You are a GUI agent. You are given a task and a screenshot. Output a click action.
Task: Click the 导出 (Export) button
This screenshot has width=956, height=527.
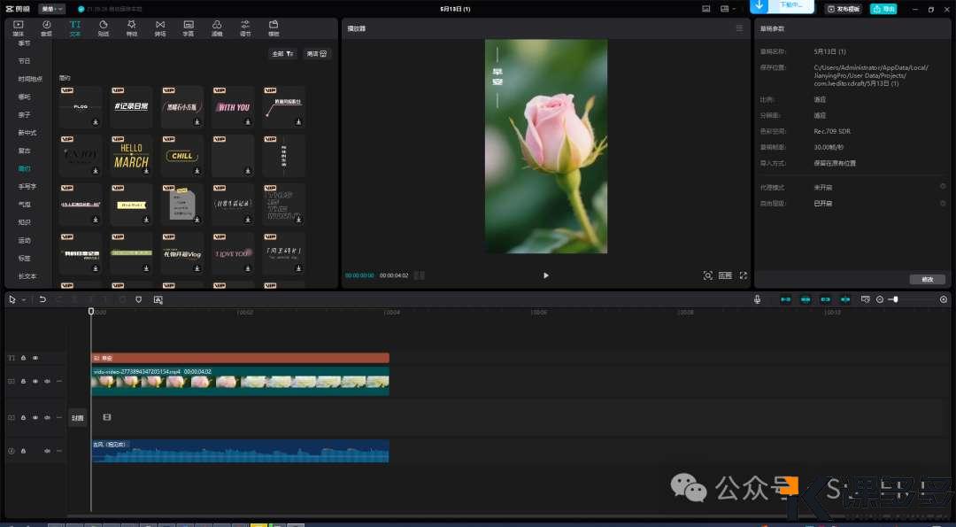click(x=883, y=9)
